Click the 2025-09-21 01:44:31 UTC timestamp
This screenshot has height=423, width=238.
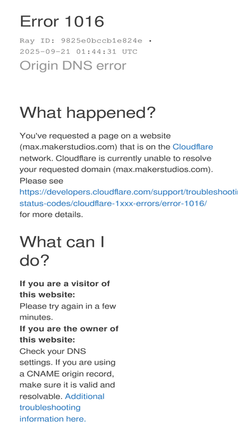(79, 51)
